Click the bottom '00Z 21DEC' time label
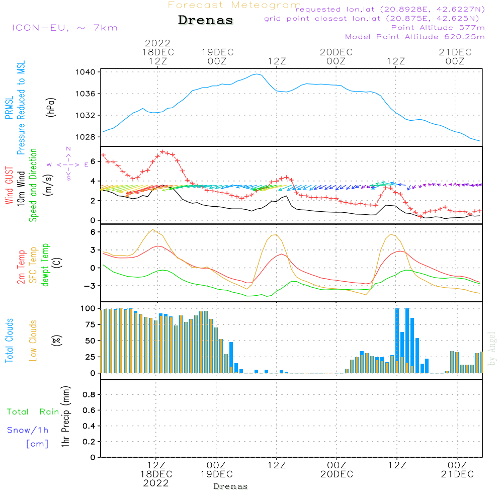The height and width of the screenshot is (503, 503). click(x=457, y=470)
